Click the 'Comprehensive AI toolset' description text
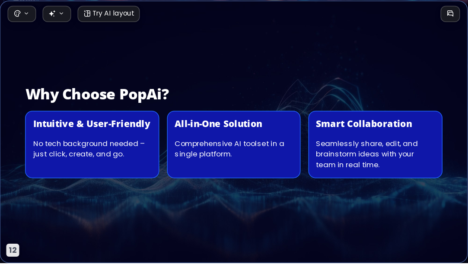The image size is (468, 264). point(229,149)
